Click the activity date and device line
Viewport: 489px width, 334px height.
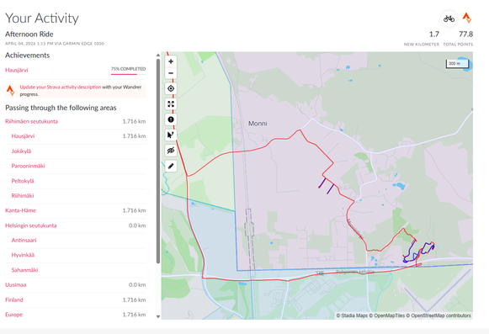tap(55, 44)
